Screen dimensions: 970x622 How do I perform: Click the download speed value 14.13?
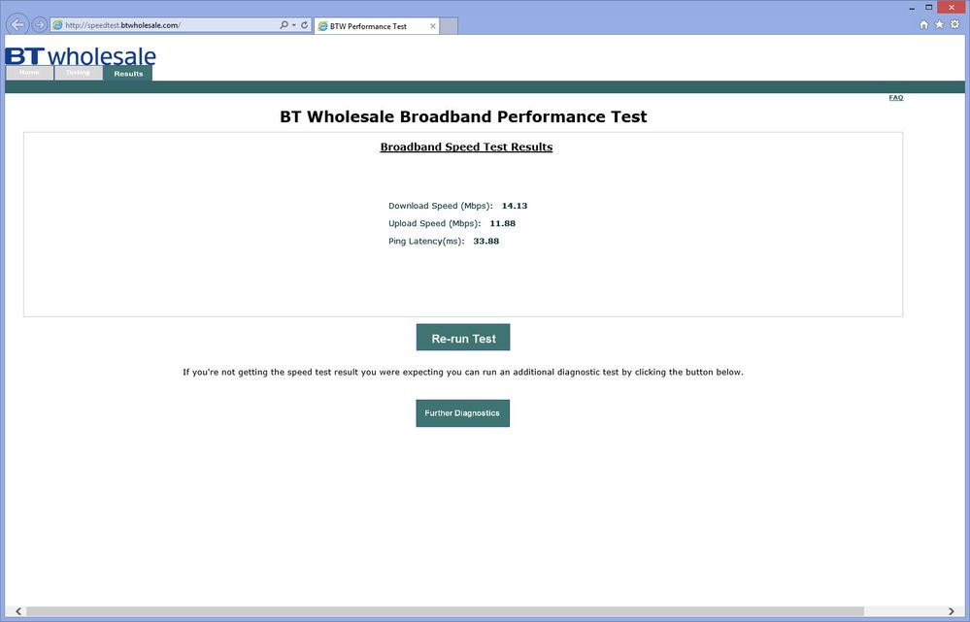click(x=514, y=206)
